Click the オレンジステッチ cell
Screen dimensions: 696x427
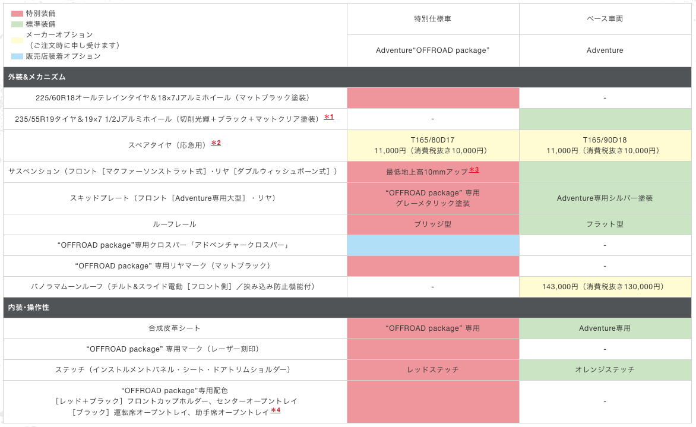(605, 370)
